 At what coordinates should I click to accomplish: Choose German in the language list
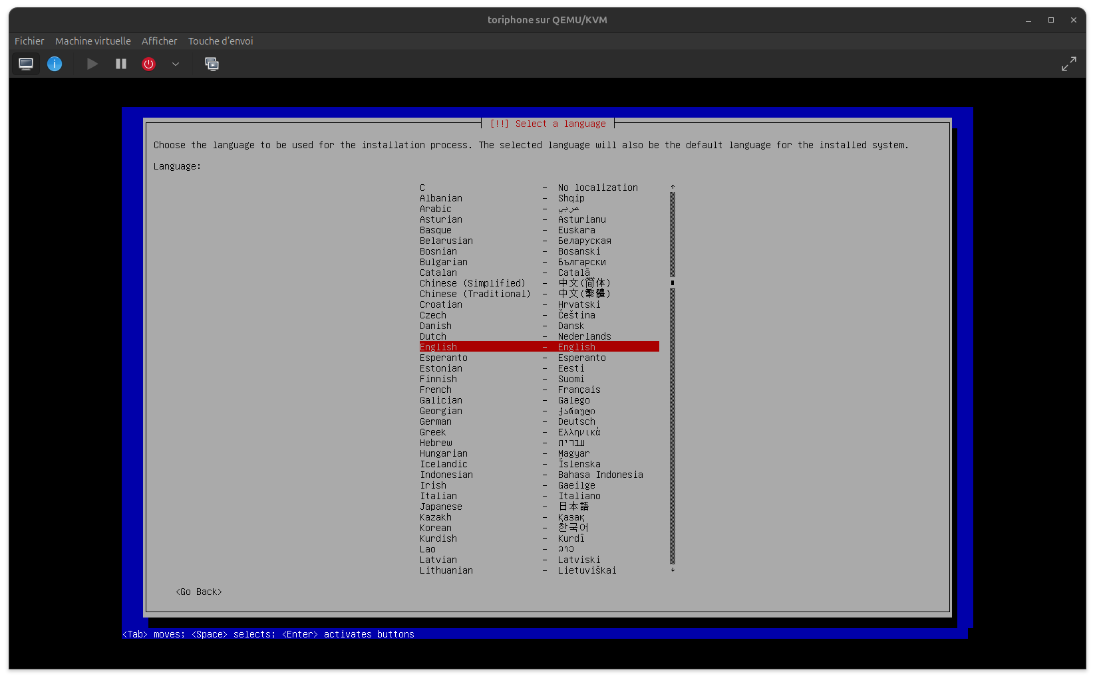[436, 421]
